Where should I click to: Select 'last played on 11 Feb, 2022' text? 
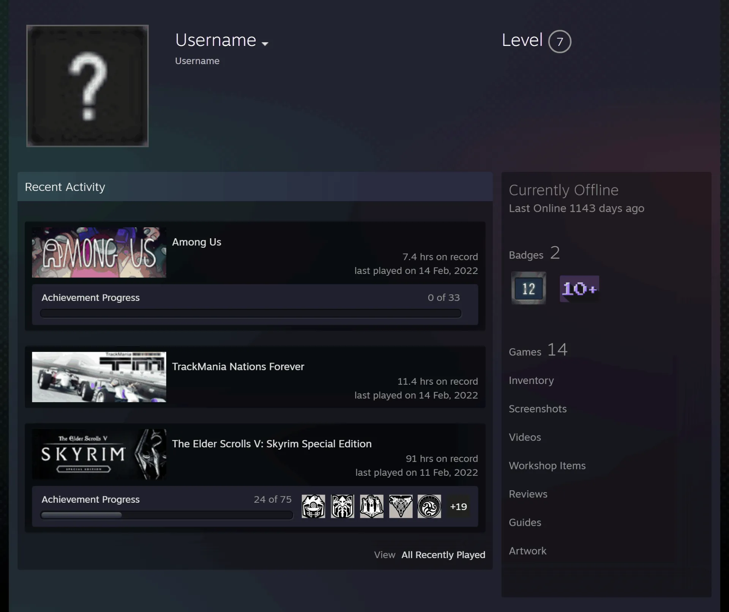pyautogui.click(x=417, y=472)
